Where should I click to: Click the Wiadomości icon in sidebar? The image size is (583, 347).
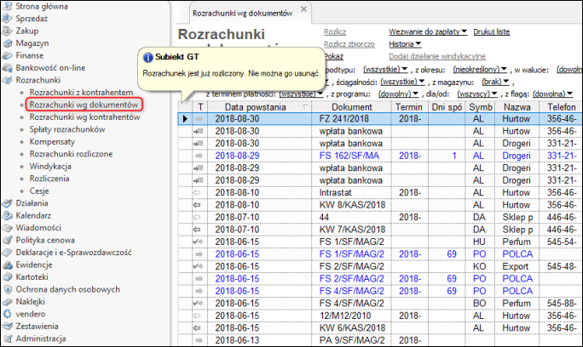click(8, 228)
